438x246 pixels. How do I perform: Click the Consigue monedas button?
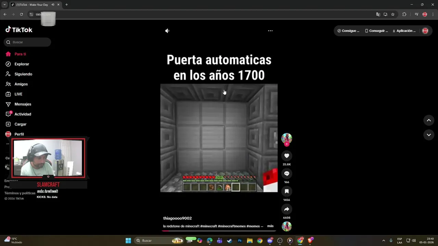[x=348, y=31]
